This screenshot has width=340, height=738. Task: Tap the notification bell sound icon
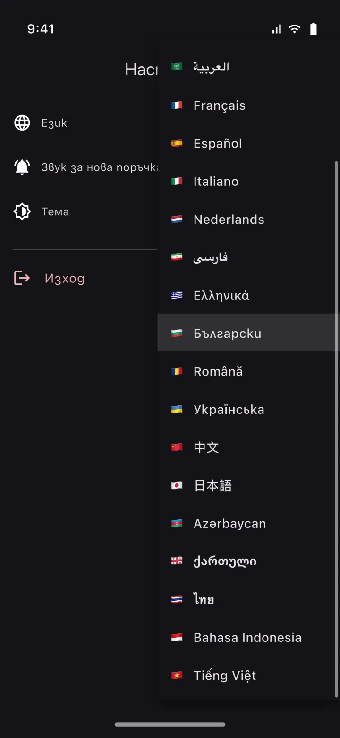pyautogui.click(x=22, y=167)
